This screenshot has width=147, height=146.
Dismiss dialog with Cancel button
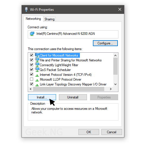[112, 132]
